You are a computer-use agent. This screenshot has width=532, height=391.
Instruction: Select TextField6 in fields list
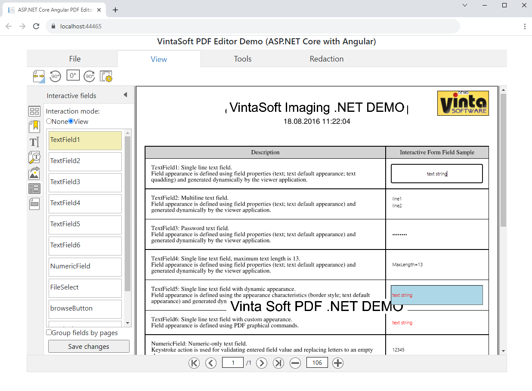point(85,246)
